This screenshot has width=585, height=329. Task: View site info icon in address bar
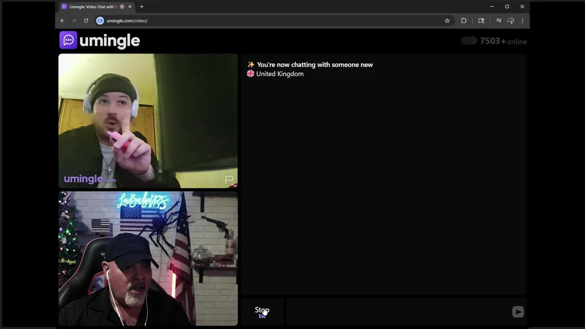point(100,21)
